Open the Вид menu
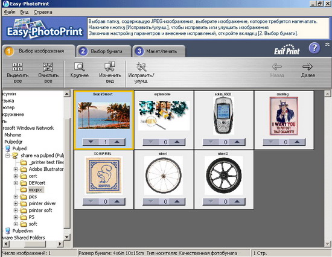This screenshot has height=257, width=332. [x=24, y=12]
